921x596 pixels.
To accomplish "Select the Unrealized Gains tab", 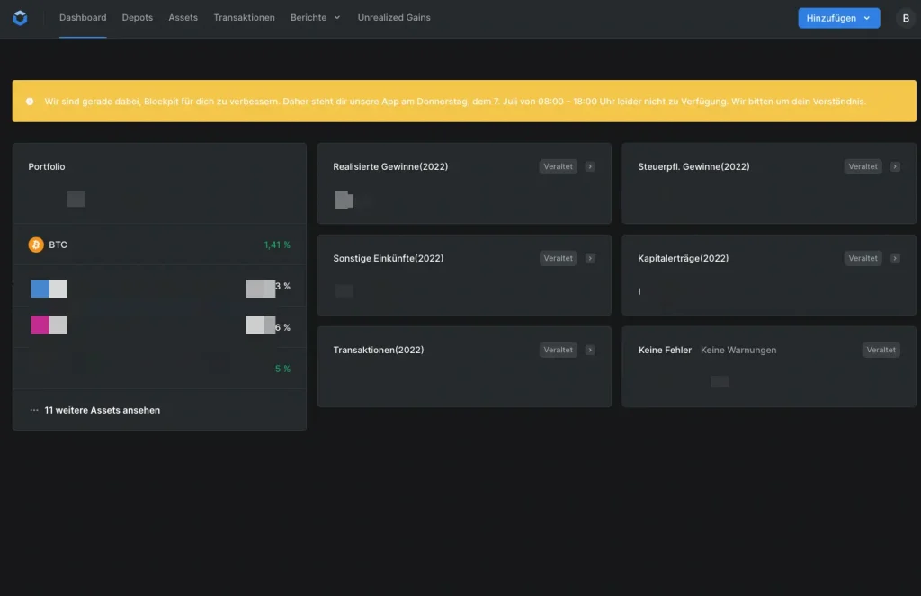I will click(394, 18).
